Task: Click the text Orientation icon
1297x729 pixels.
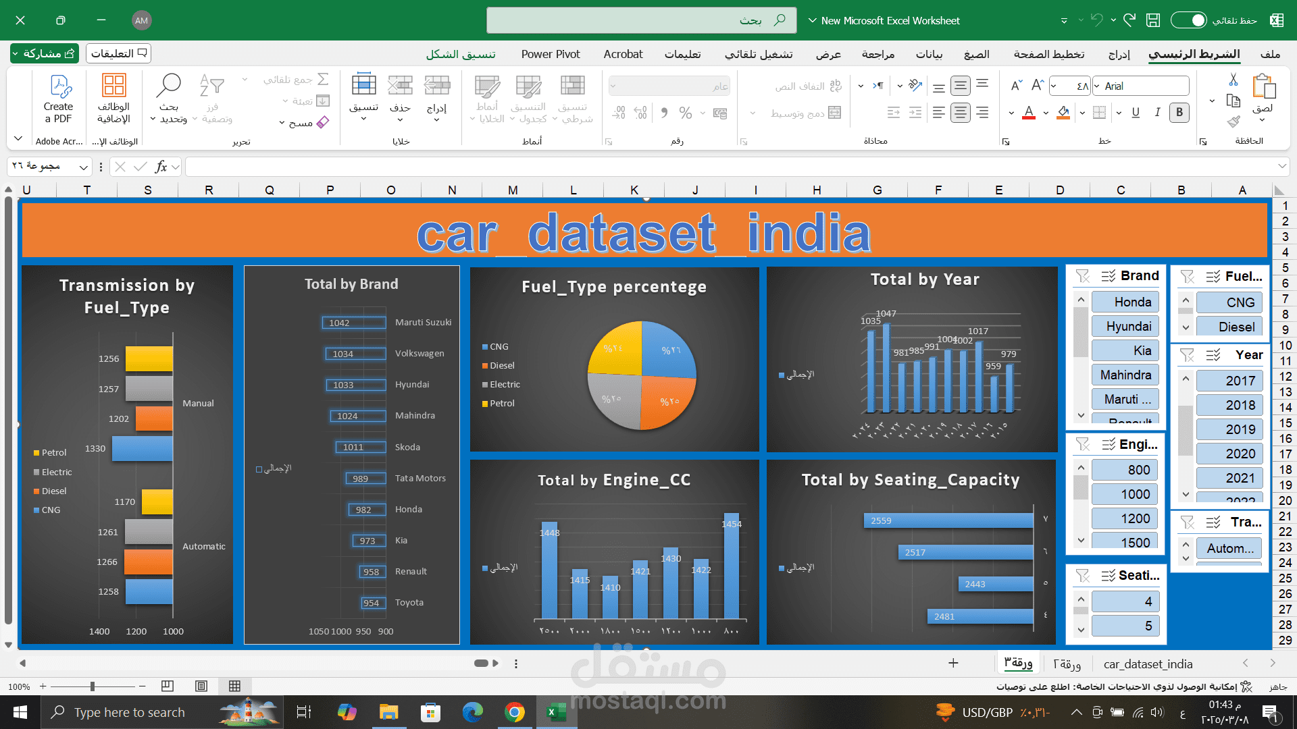Action: pos(915,86)
